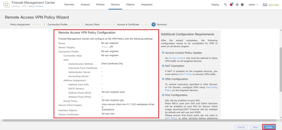Click the Finish button
The height and width of the screenshot is (130, 282).
[x=269, y=127]
